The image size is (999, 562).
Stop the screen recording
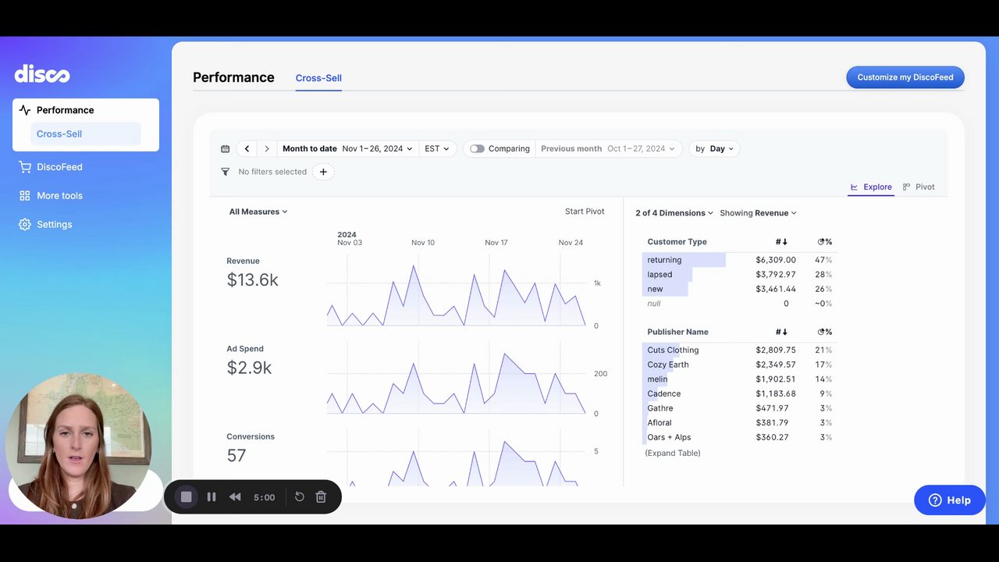[x=186, y=496]
